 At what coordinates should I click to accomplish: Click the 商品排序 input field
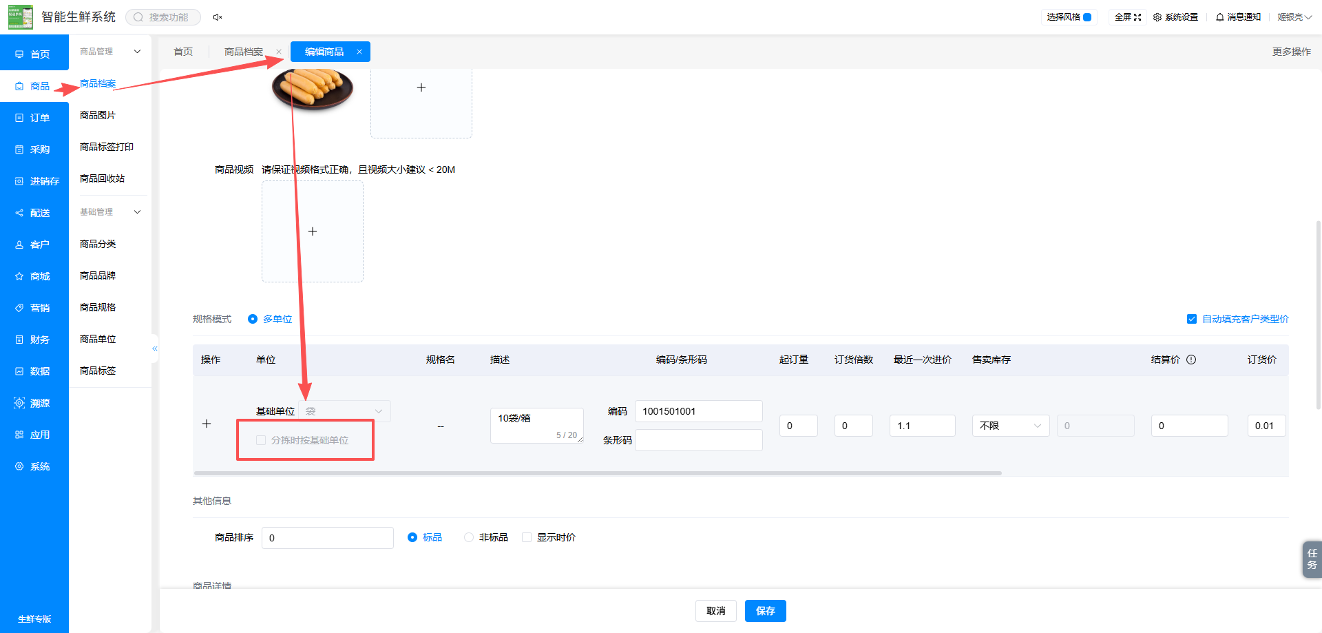pyautogui.click(x=328, y=538)
